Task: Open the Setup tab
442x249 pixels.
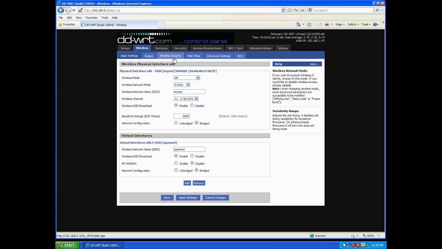Action: coord(125,48)
